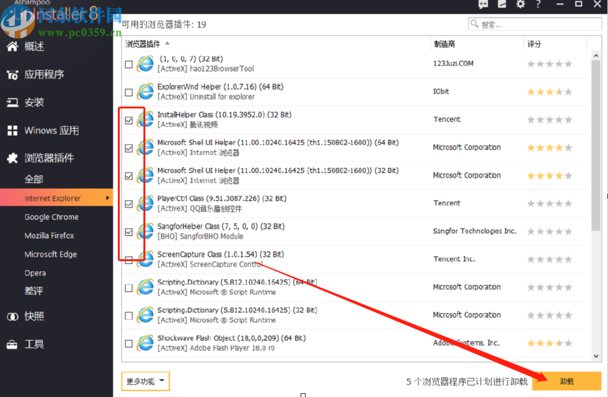Click 123Juzi.COM manufacturer text
Viewport: 608px width, 397px height.
(453, 63)
